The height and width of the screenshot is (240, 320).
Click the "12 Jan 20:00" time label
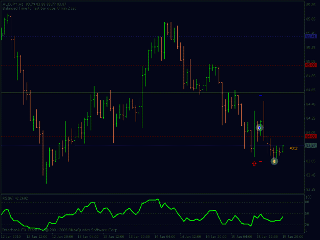(62, 236)
